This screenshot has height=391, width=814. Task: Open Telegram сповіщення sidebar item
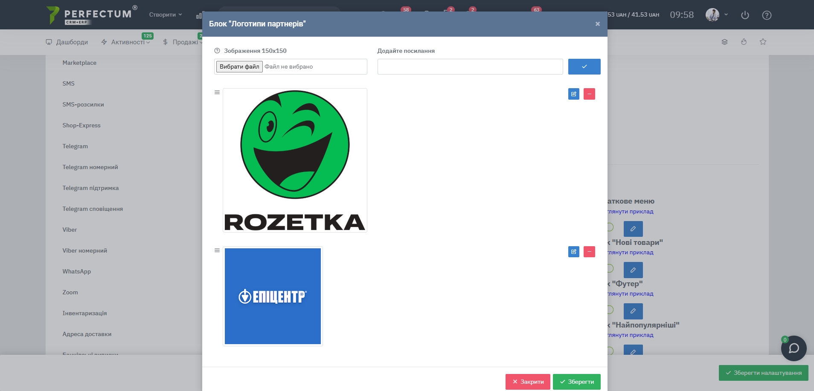(93, 209)
